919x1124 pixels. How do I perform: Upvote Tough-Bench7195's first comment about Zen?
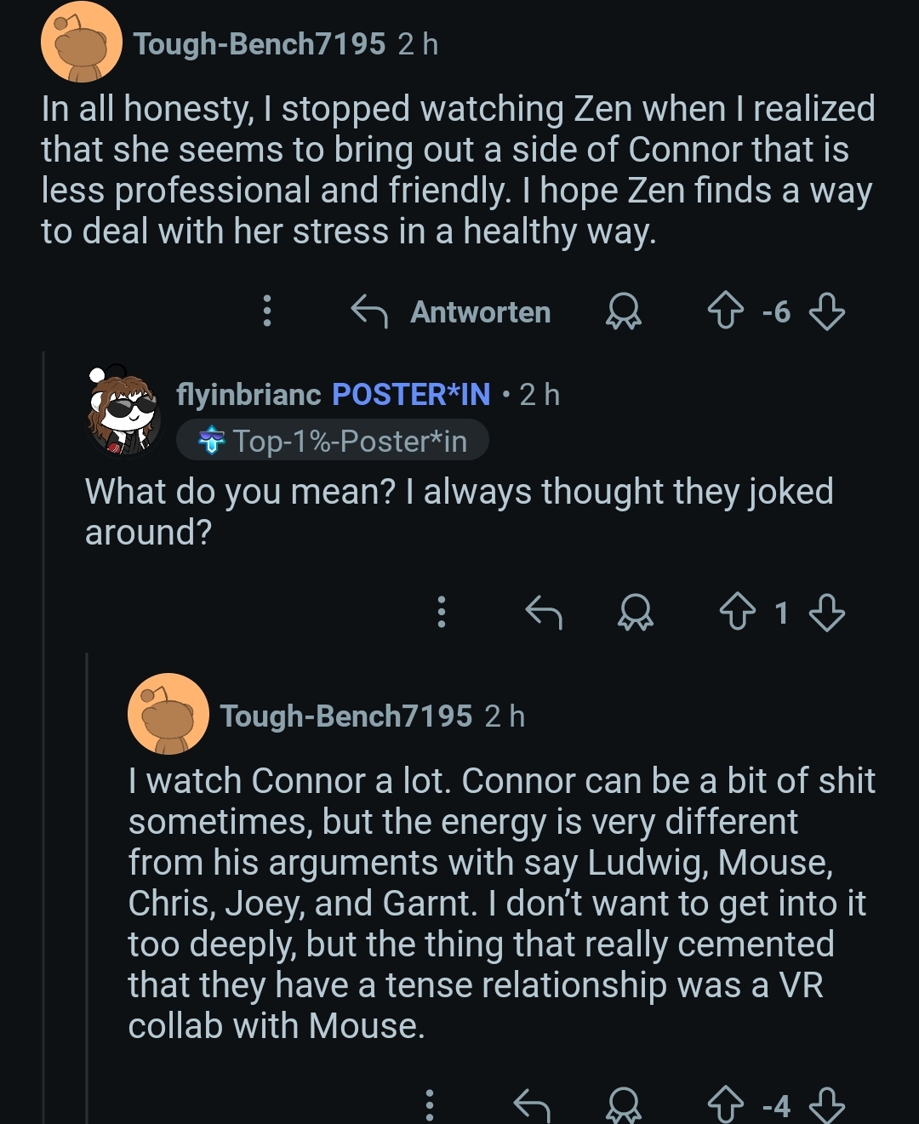[x=725, y=311]
